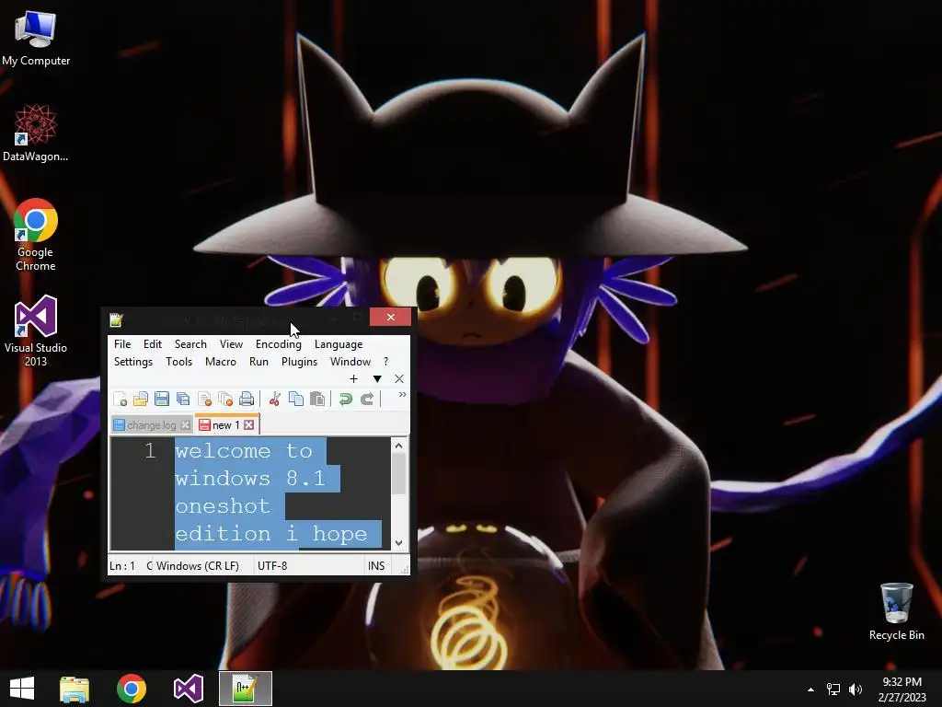Close the new 1 tab
The height and width of the screenshot is (707, 942).
[x=248, y=425]
